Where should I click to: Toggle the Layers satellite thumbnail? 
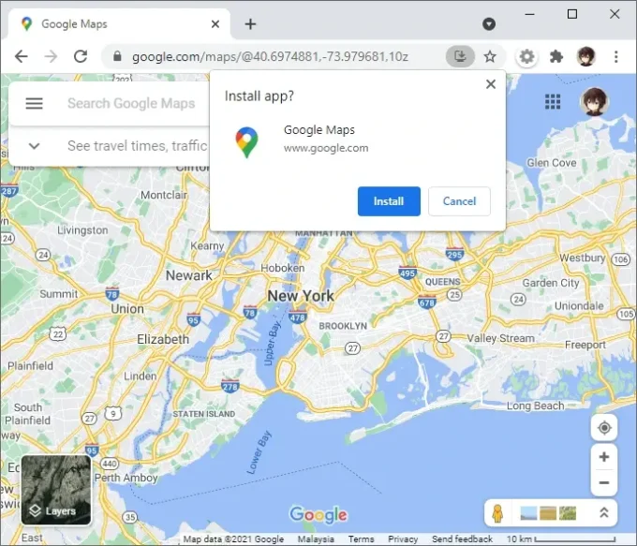56,489
